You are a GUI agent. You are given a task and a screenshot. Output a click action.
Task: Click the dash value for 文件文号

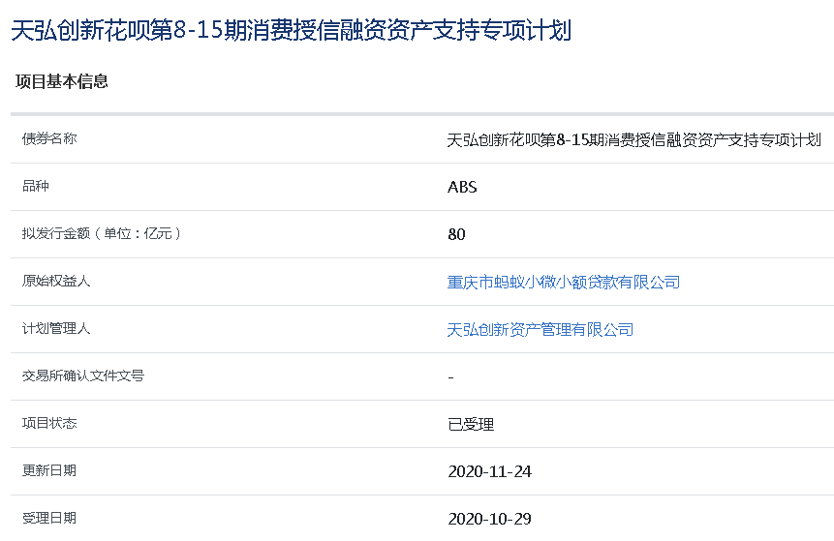[x=451, y=377]
